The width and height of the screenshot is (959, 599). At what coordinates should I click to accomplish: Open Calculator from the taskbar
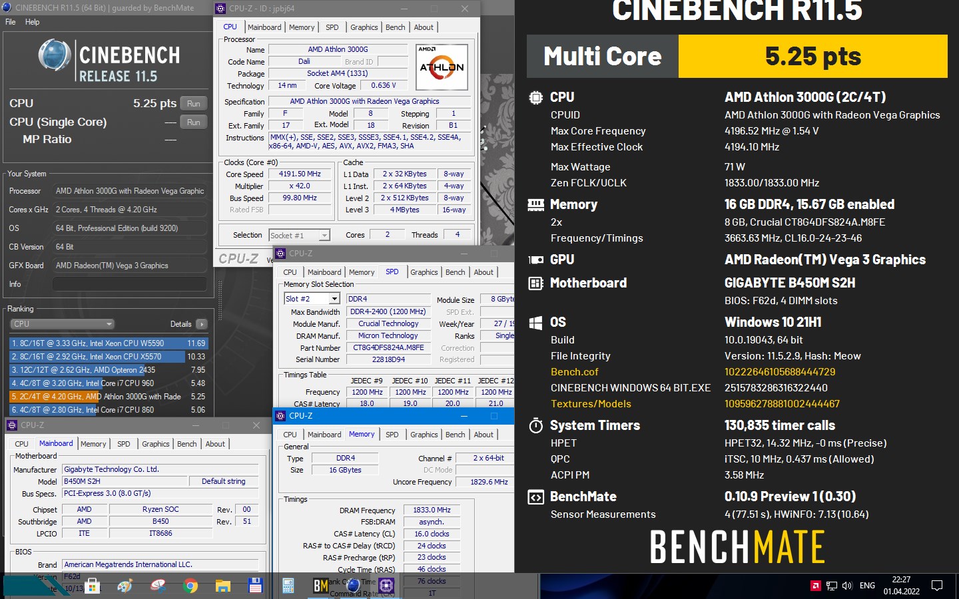288,586
